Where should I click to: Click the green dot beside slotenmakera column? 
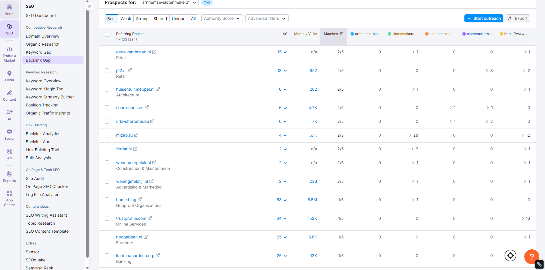pyautogui.click(x=389, y=34)
